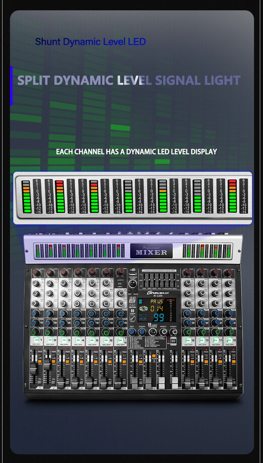Viewport: 263px width, 463px height.
Task: Click the 15KHz graphic equalizer slider
Action: tap(174, 280)
